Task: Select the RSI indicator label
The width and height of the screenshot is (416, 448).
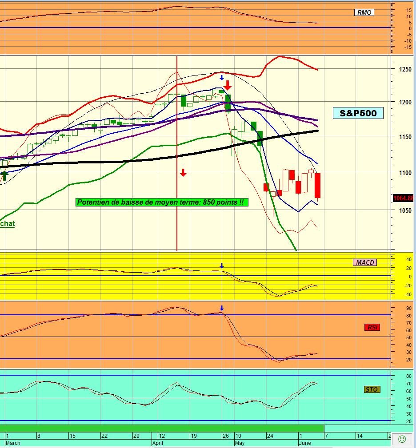Action: (372, 327)
